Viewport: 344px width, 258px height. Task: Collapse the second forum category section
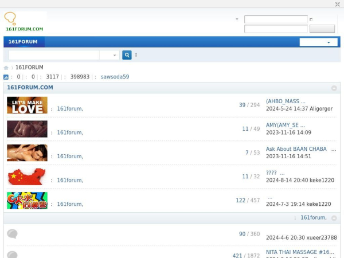tap(334, 218)
